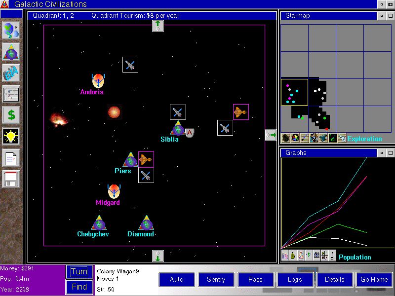Select the Siblia colony

click(x=178, y=128)
